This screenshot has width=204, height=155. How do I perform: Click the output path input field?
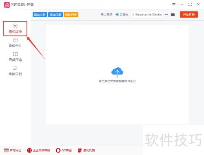tap(147, 15)
